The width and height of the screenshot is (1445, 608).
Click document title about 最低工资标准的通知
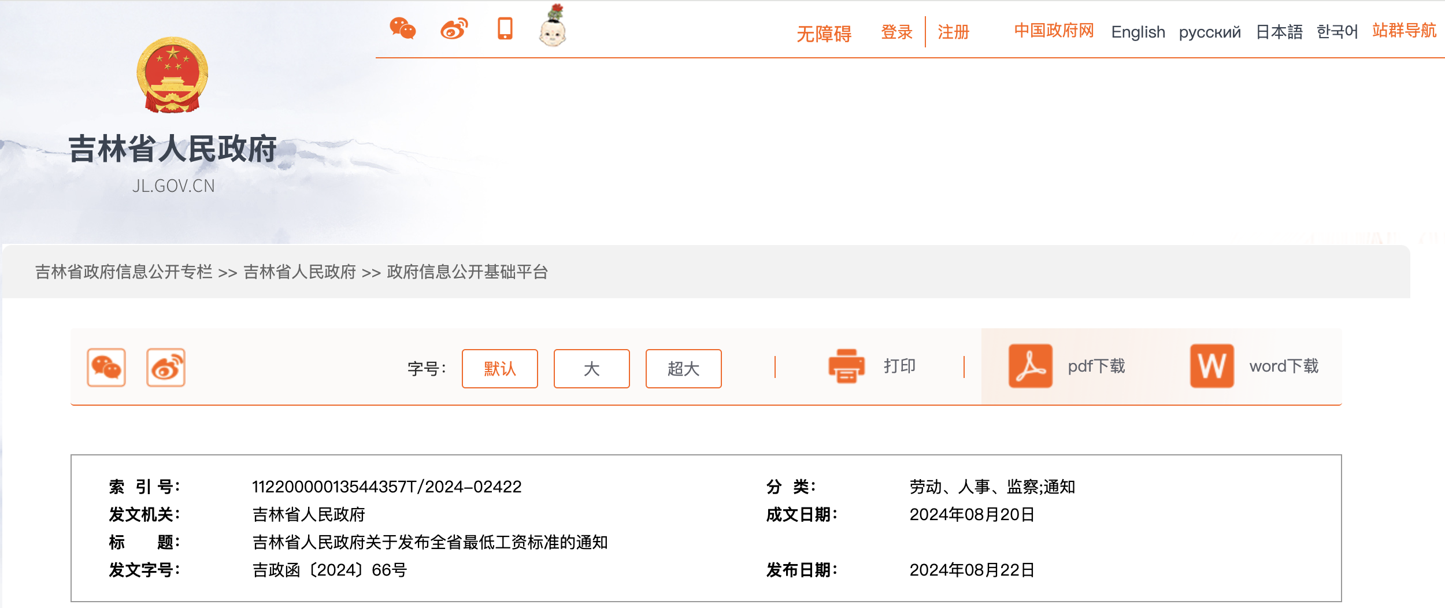pos(430,542)
